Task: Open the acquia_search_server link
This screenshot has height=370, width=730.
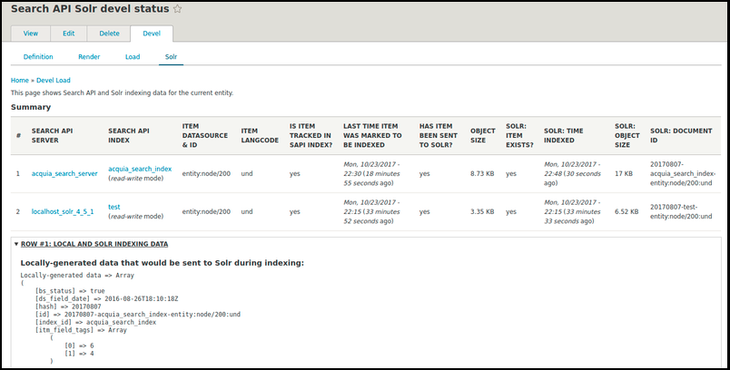Action: [64, 172]
